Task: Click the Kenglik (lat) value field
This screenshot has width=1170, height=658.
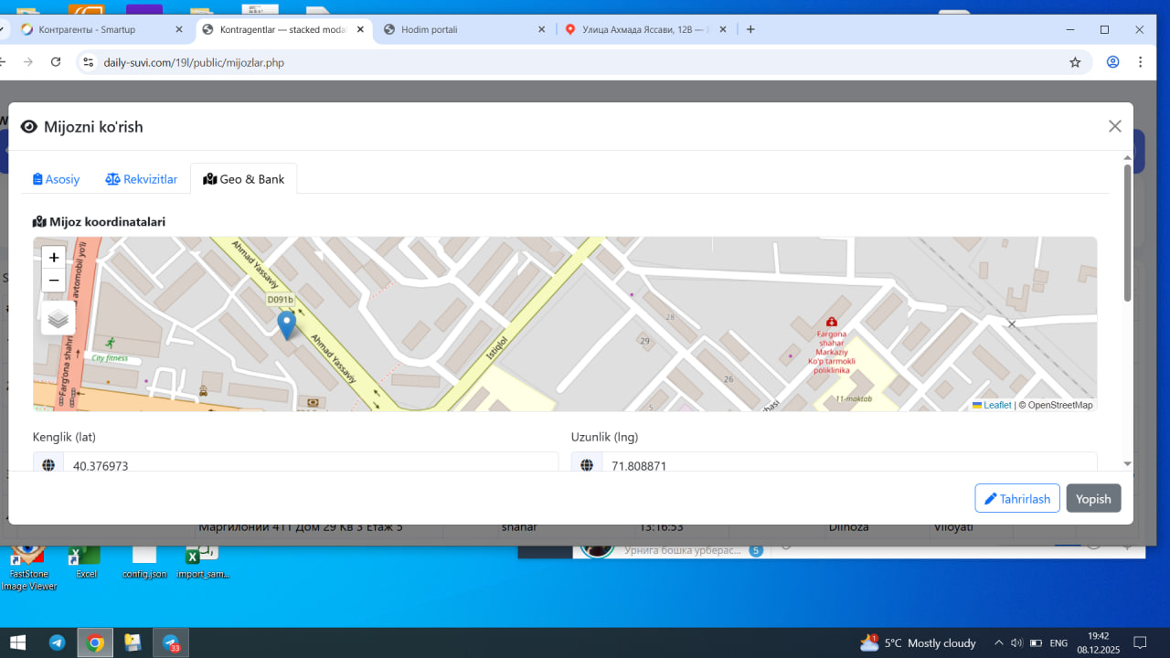Action: (x=311, y=464)
